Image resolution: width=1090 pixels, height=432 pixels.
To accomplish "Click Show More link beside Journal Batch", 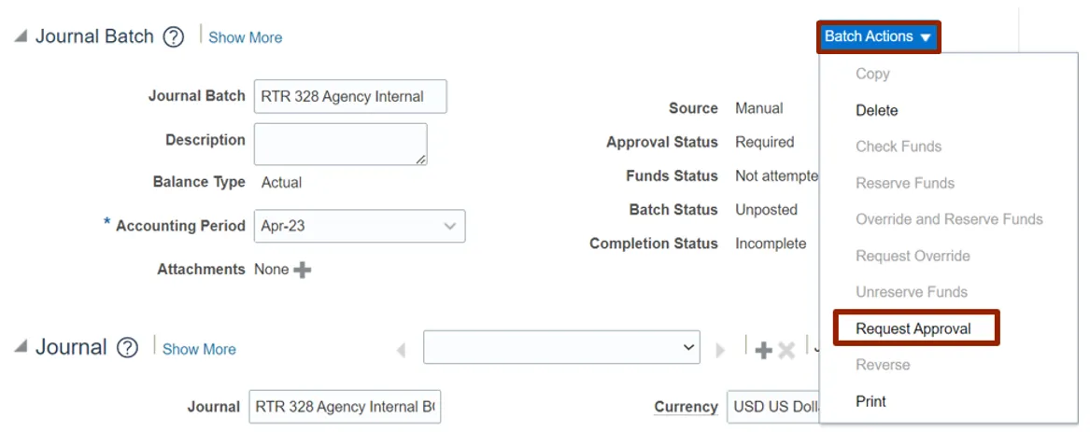I will click(245, 37).
